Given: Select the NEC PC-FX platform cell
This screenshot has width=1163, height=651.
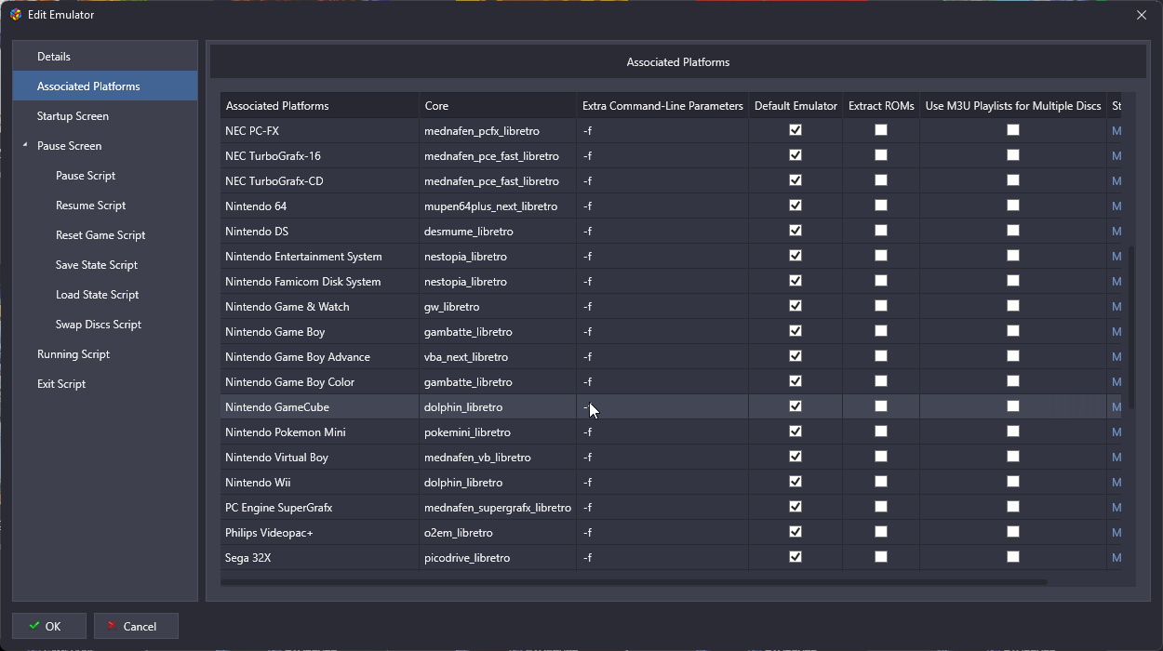Looking at the screenshot, I should pyautogui.click(x=320, y=131).
